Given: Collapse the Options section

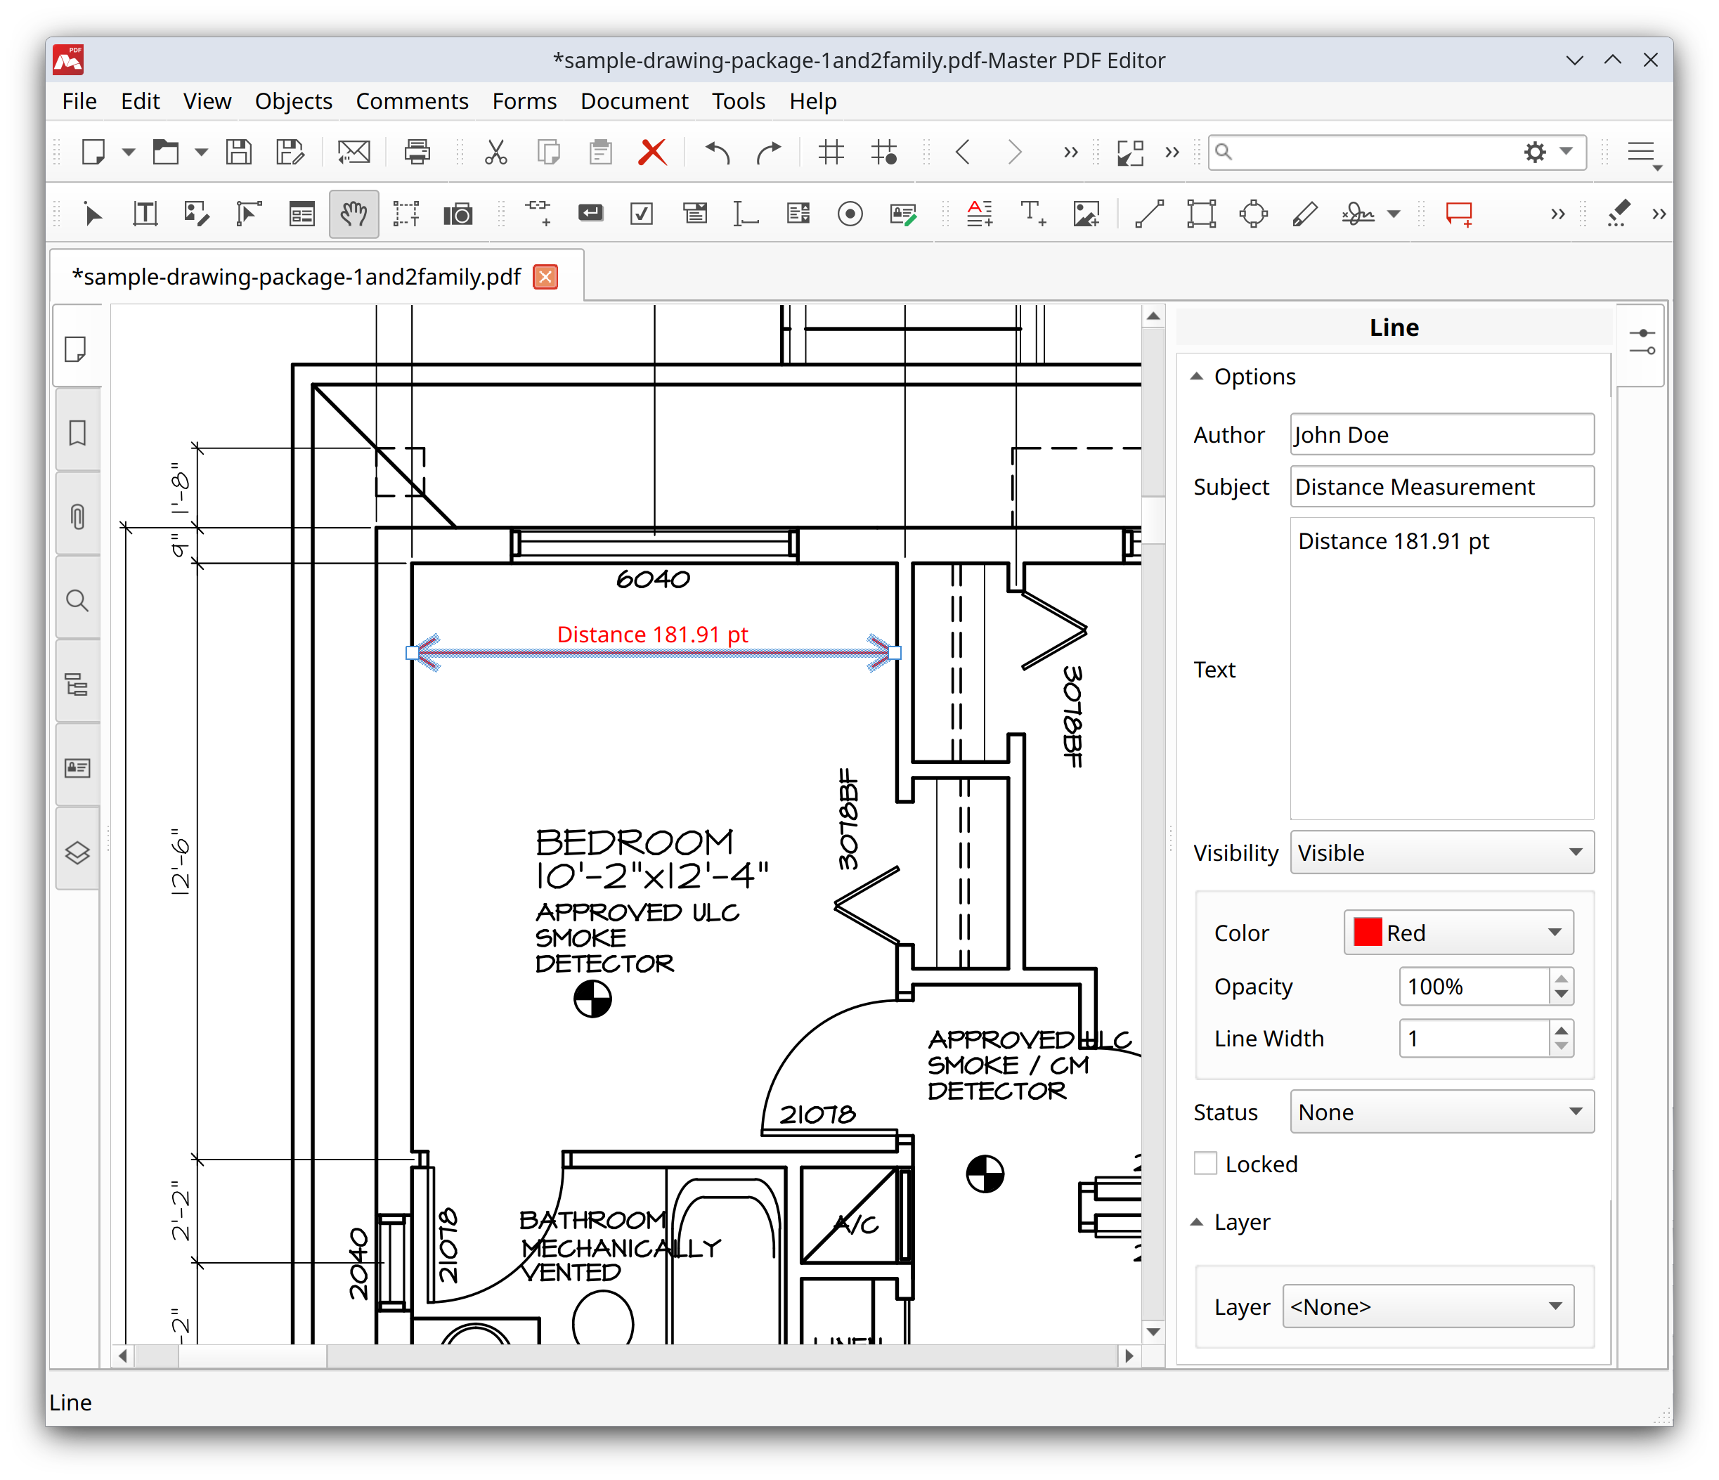Looking at the screenshot, I should click(1196, 377).
